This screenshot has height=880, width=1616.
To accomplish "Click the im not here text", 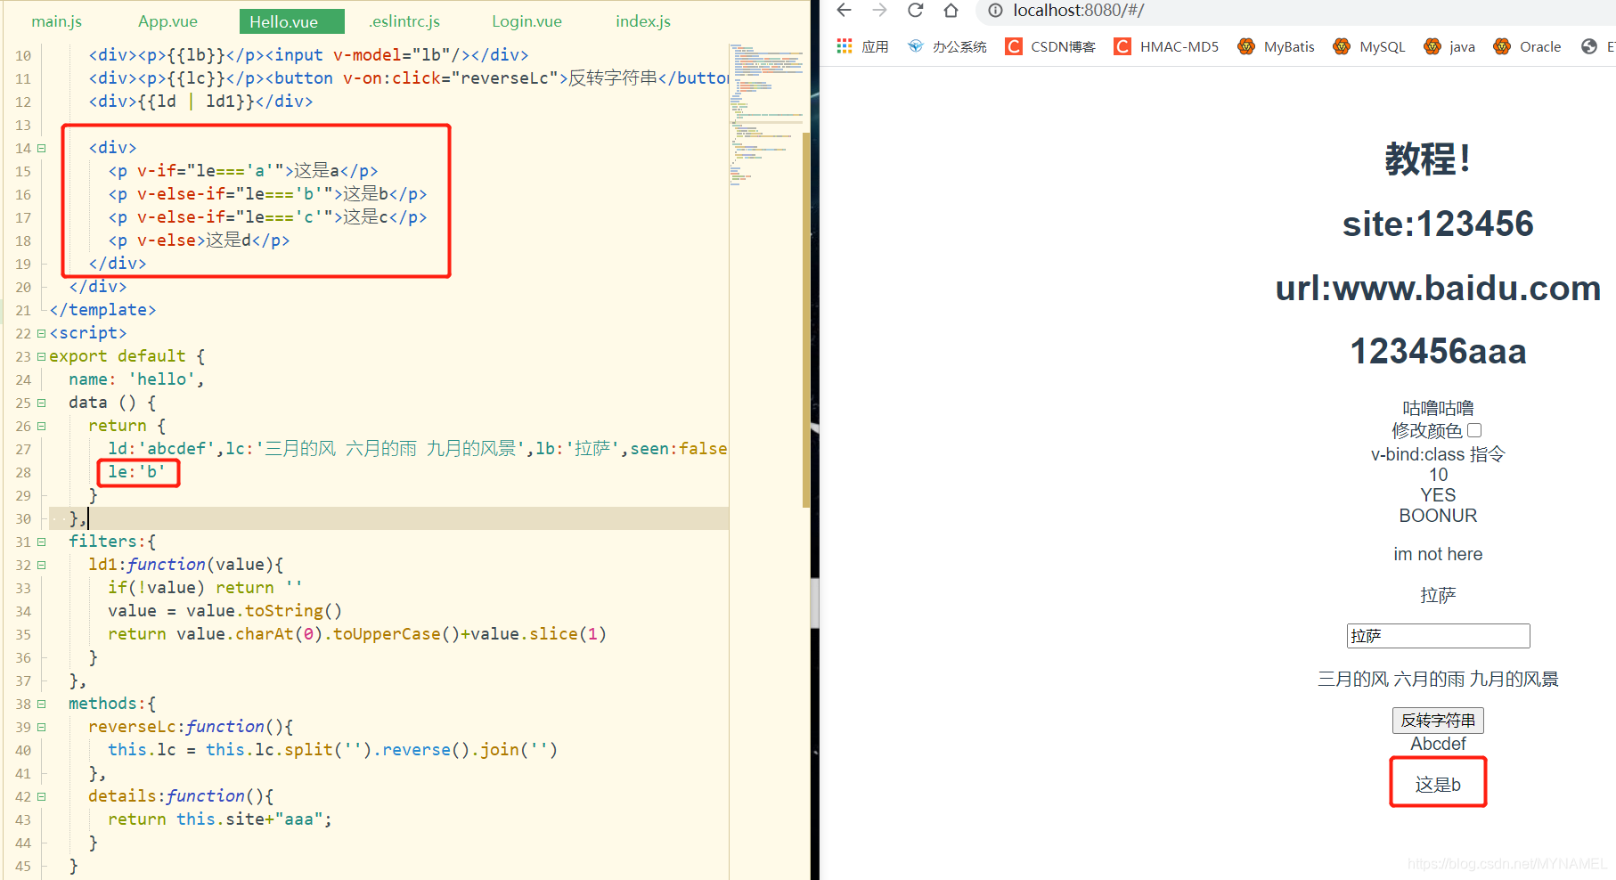I will [x=1438, y=554].
